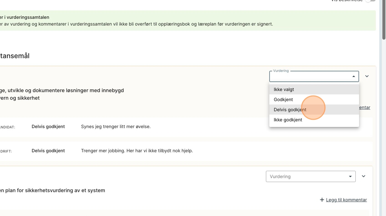
Task: Click the vertical page scrollbar thumb
Action: pos(384,19)
